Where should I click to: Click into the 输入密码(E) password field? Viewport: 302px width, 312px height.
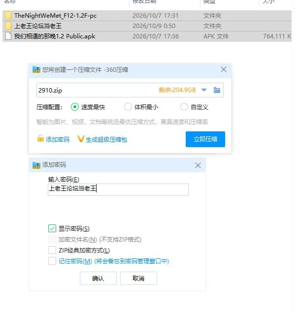(118, 189)
